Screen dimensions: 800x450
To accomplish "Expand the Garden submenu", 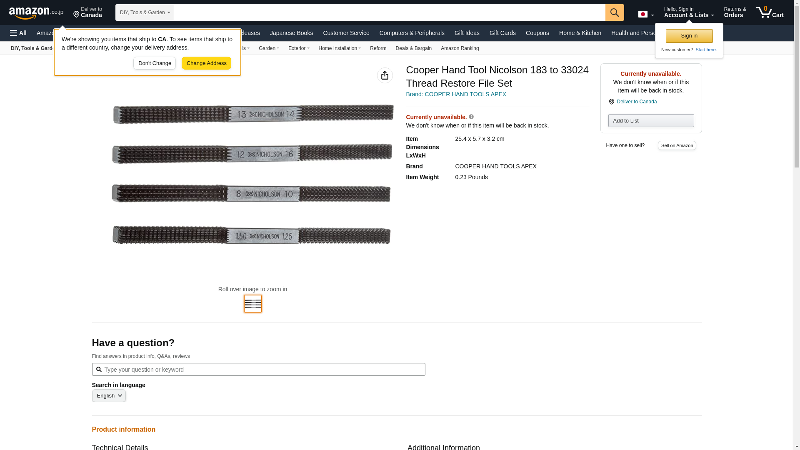I will click(x=268, y=48).
